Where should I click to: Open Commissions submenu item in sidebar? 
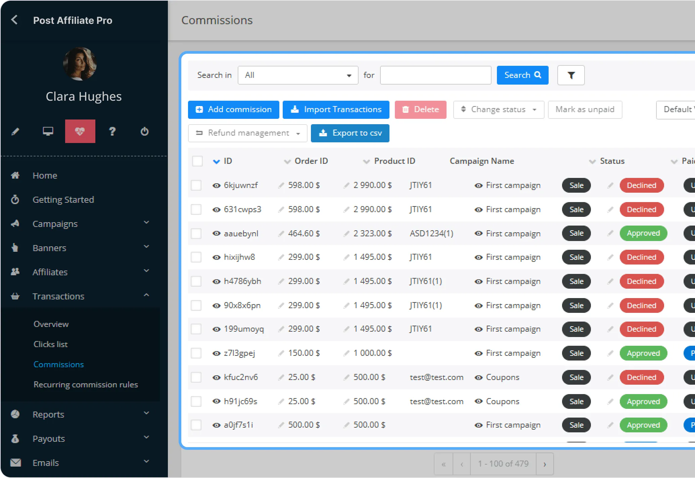[x=59, y=365]
